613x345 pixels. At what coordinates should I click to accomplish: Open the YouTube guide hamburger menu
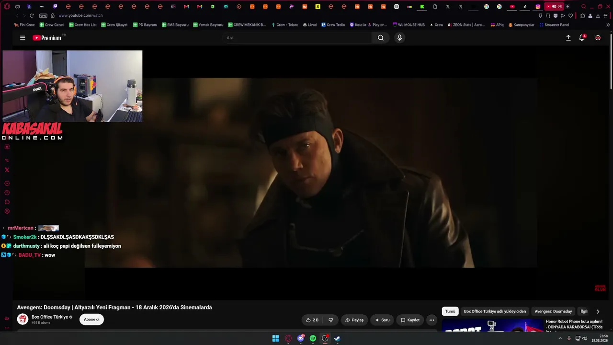tap(23, 38)
